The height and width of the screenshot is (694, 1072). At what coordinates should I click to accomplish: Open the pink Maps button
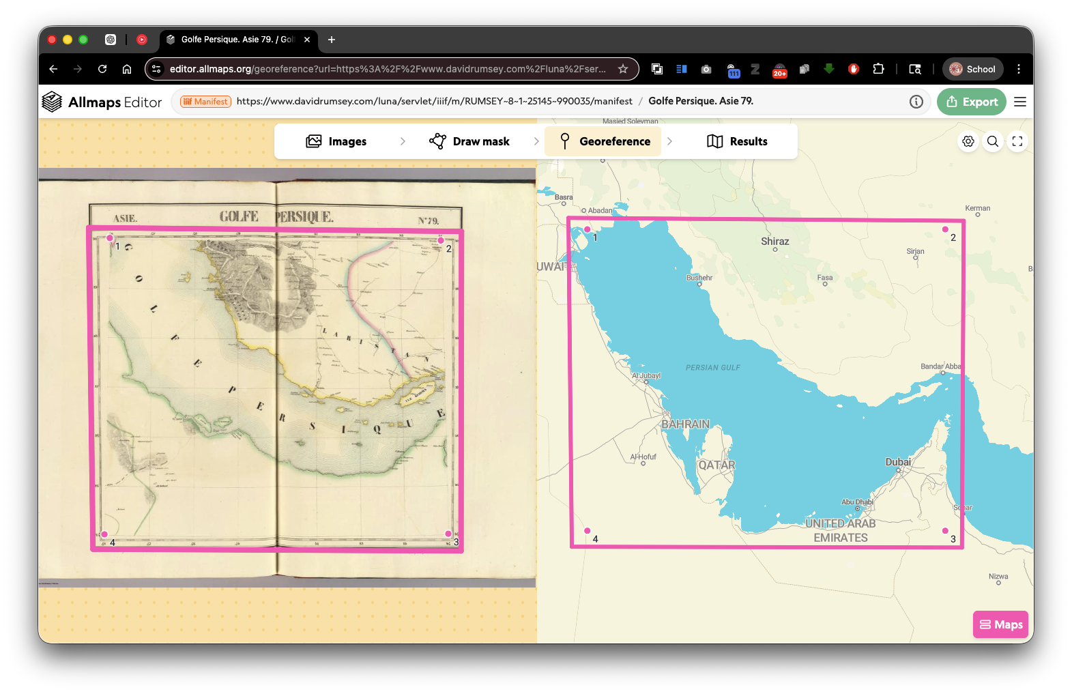coord(1000,624)
